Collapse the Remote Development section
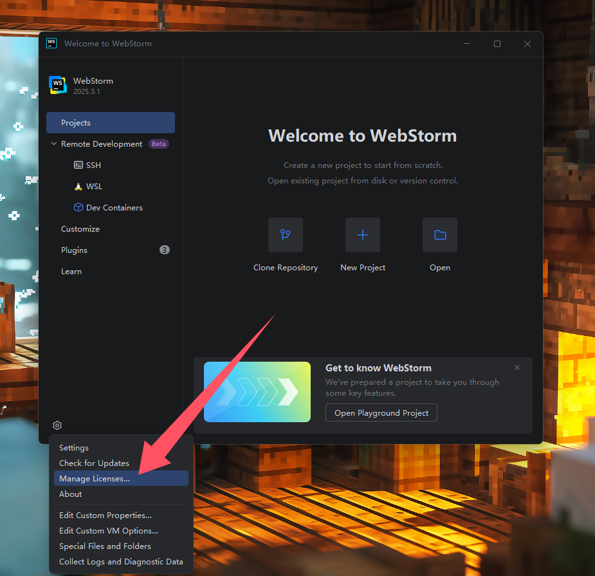 53,144
